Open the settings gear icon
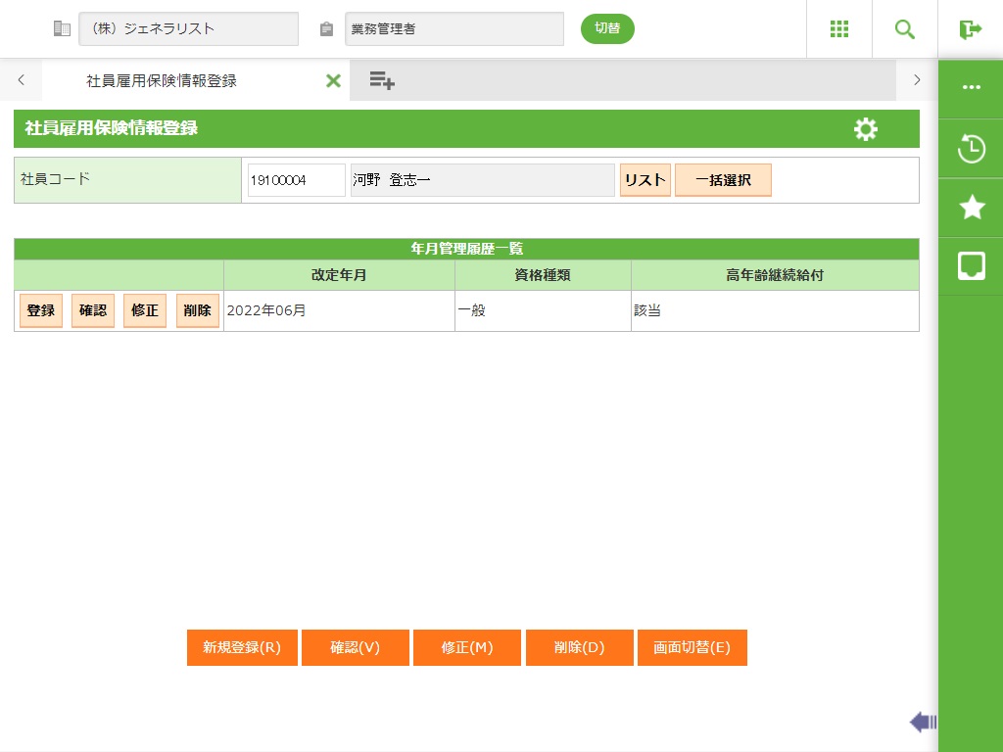 pos(865,129)
